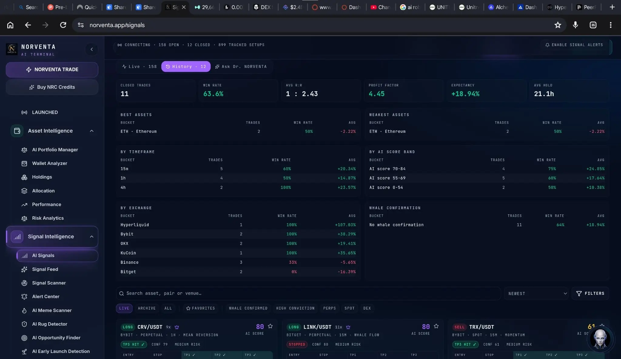Viewport: 621px width, 359px height.
Task: Collapse the sidebar with chevron button
Action: pos(92,49)
